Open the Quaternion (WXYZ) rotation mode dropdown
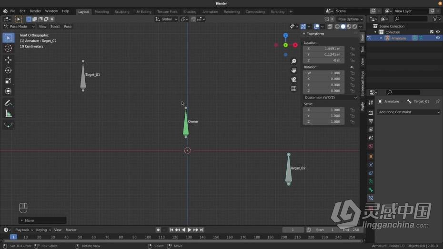This screenshot has width=443, height=249. tap(330, 98)
